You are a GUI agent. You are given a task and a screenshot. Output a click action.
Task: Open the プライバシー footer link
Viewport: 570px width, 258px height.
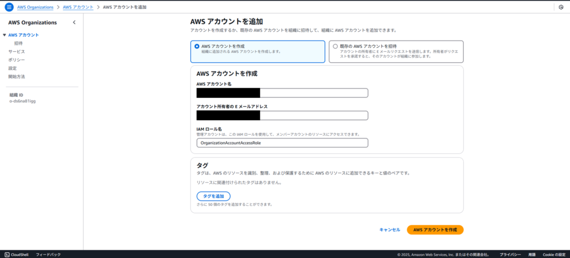coord(510,255)
